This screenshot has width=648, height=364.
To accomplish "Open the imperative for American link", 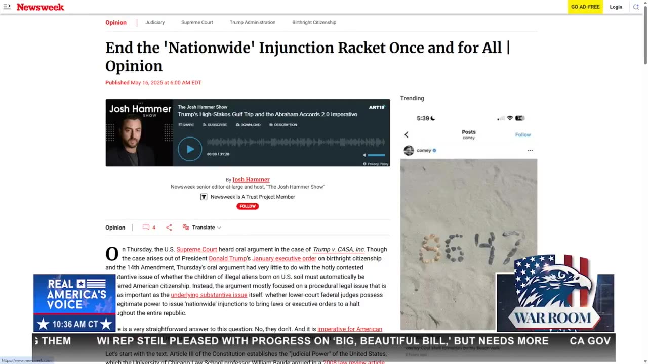I will 350,329.
